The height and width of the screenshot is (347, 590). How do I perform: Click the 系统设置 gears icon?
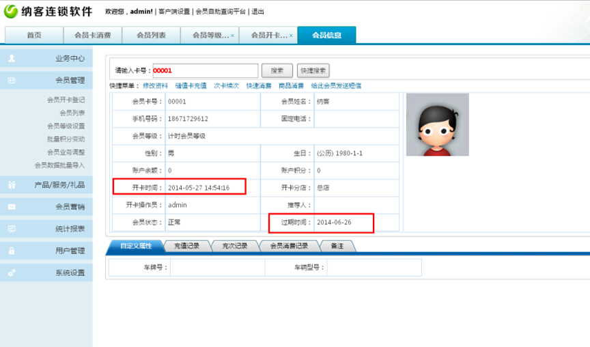pos(12,273)
